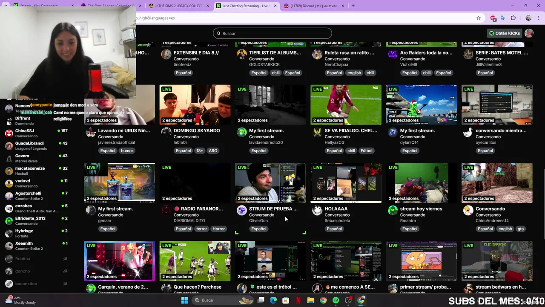
Task: Open a new browser tab
Action: (x=353, y=6)
